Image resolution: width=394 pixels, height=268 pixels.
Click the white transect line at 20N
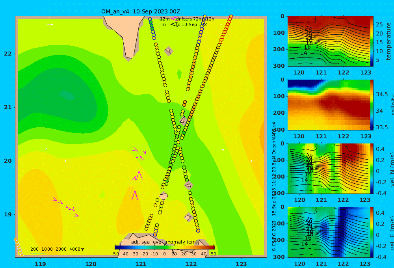point(158,161)
